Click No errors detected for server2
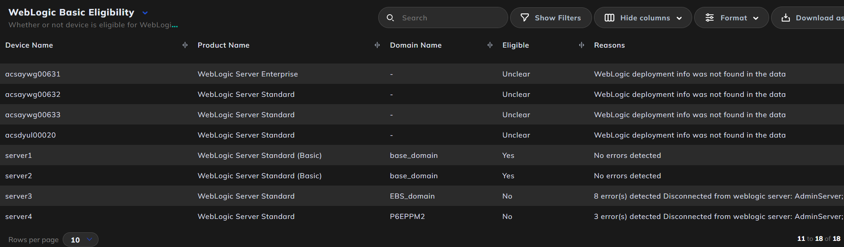 pyautogui.click(x=627, y=176)
